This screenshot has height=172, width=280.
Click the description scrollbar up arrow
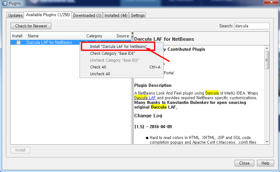click(x=267, y=48)
